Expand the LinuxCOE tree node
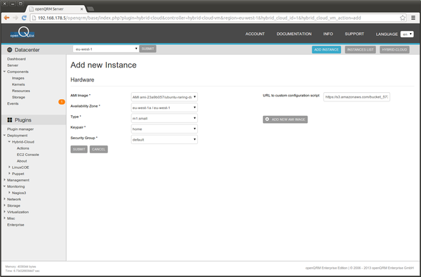The image size is (421, 277). 9,167
